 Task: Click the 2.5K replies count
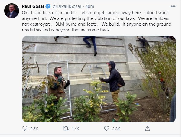pos(34,129)
